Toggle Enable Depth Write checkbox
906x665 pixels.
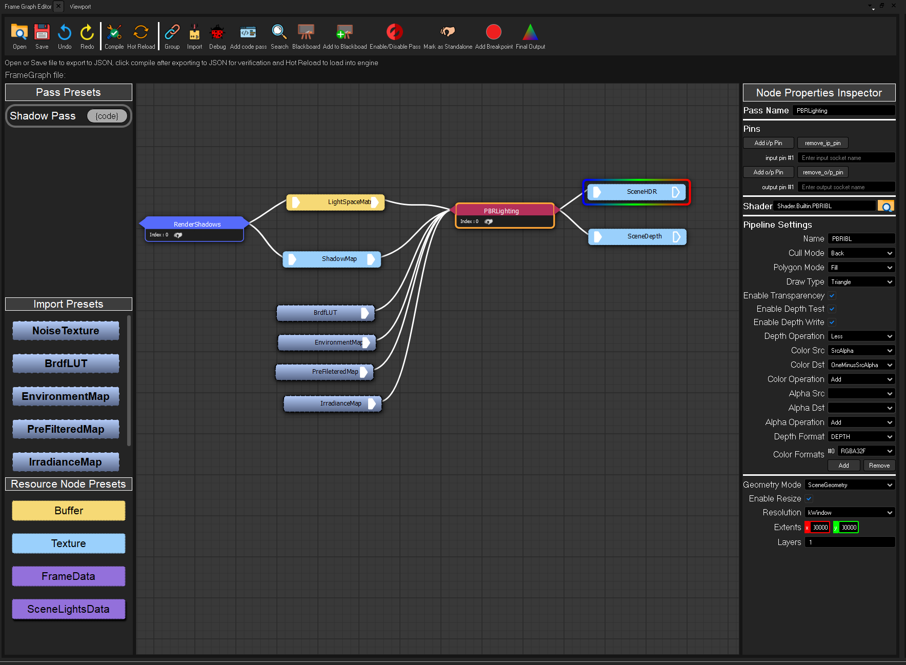832,323
